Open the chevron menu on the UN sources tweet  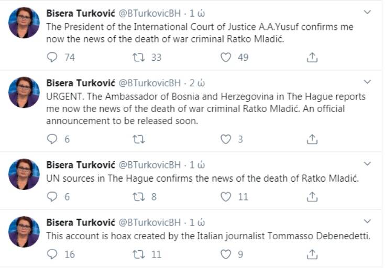367,164
